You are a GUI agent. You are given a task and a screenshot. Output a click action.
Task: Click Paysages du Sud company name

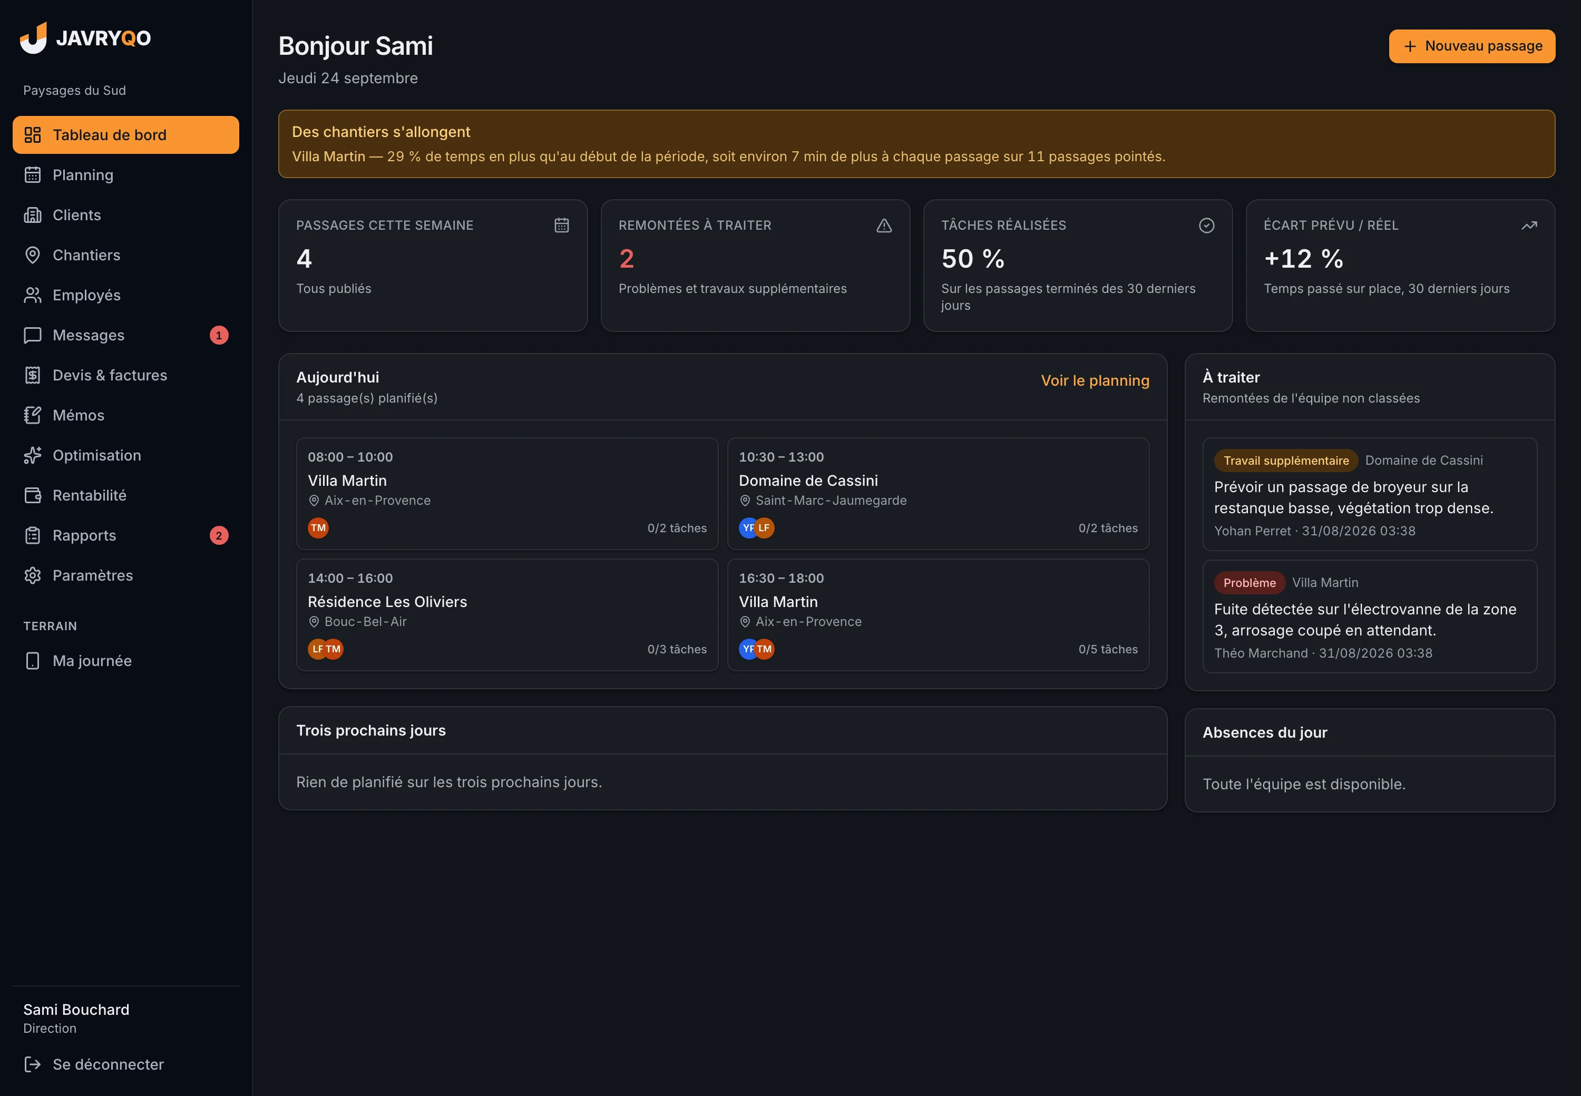pyautogui.click(x=74, y=90)
